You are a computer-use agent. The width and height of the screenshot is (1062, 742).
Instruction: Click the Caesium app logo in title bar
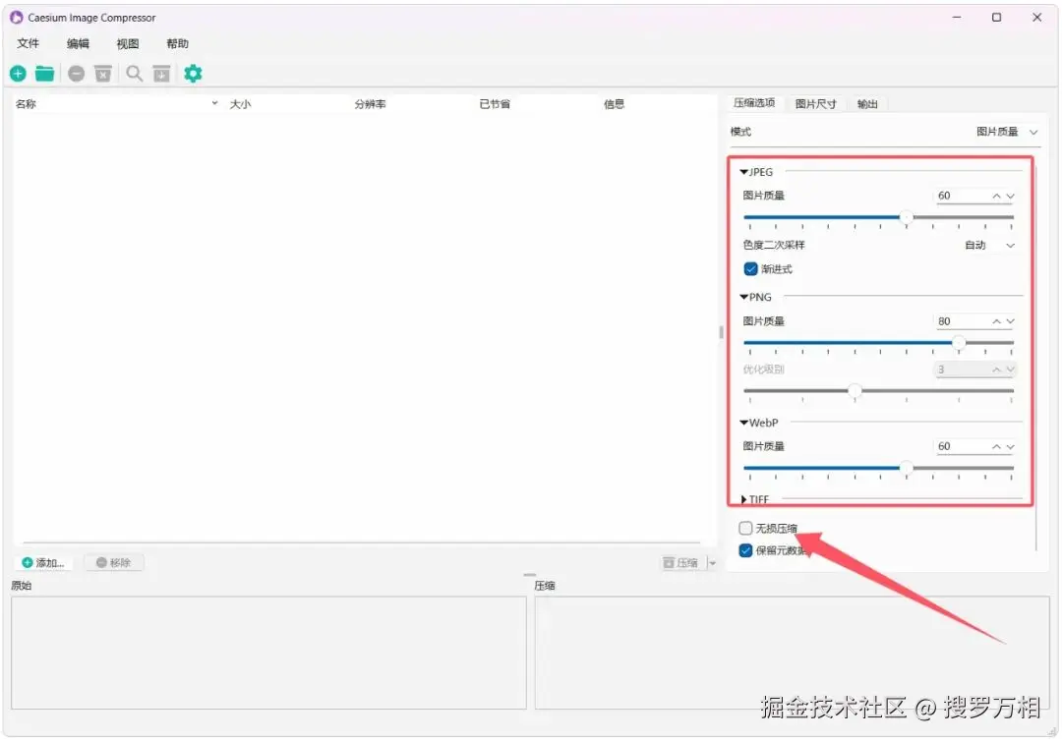pyautogui.click(x=17, y=17)
